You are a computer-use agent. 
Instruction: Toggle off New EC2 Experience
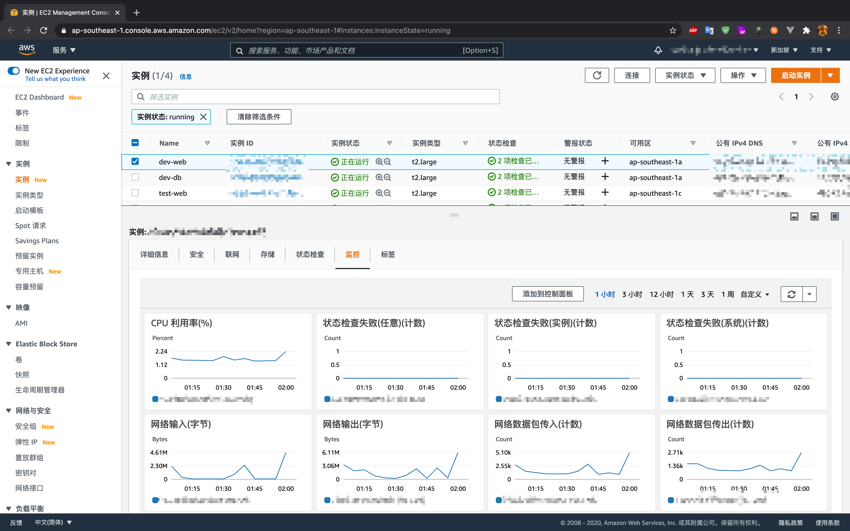point(14,71)
